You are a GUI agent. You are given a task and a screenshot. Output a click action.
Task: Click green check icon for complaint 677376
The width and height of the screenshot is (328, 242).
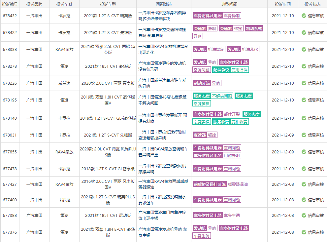coord(304,232)
